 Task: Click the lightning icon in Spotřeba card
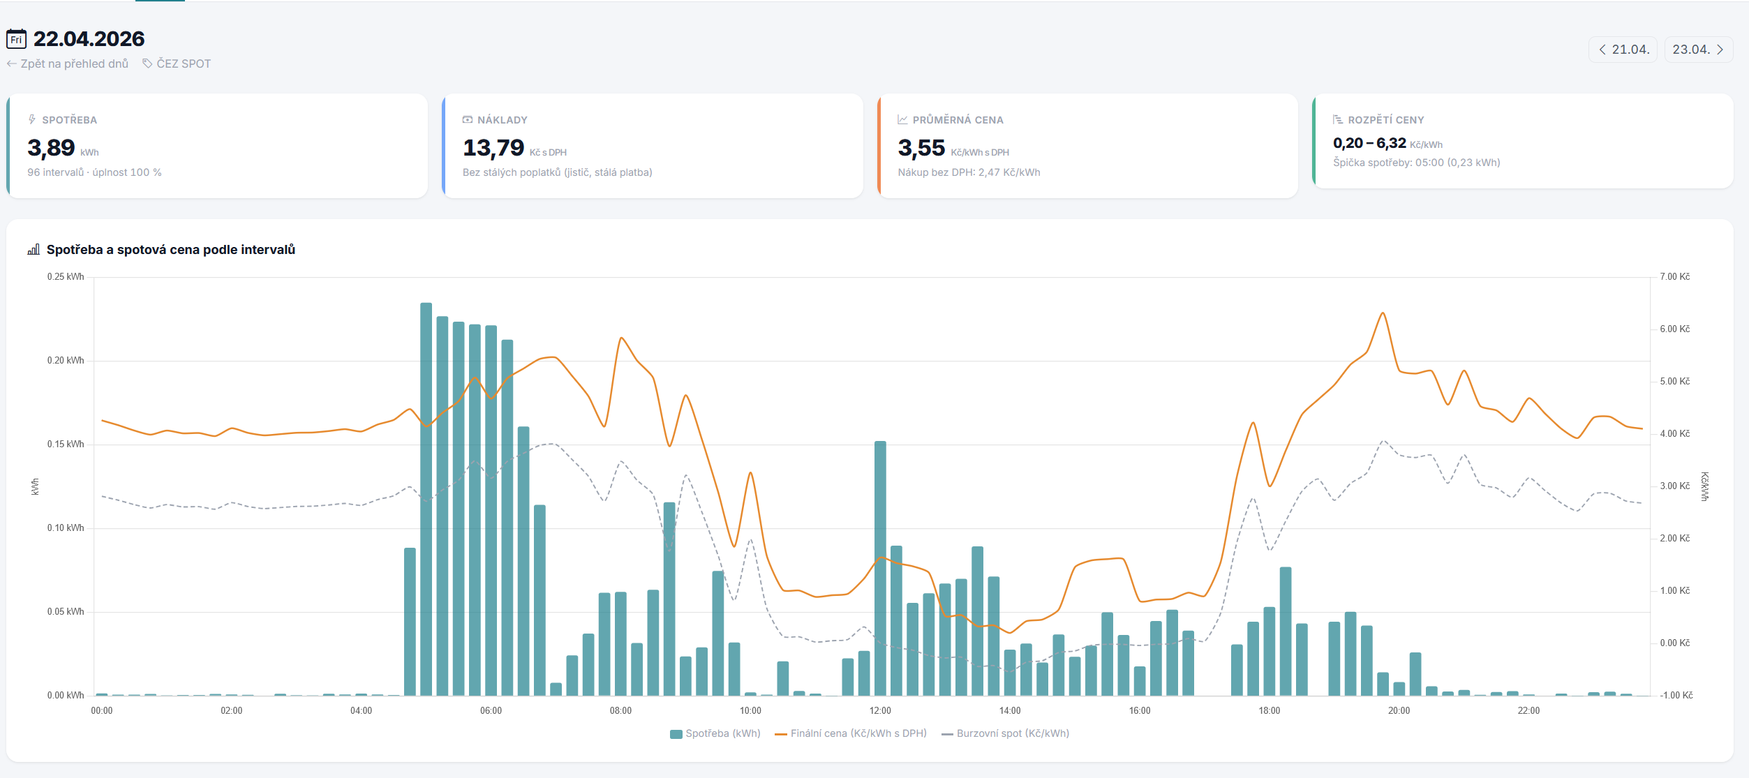32,119
